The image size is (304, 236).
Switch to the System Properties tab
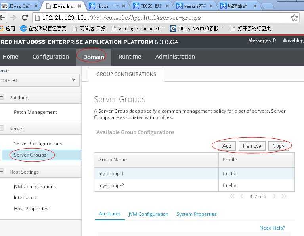pyautogui.click(x=197, y=214)
